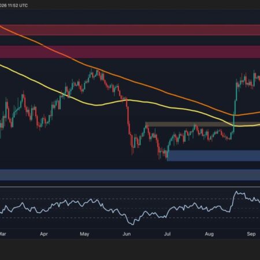This screenshot has height=260, width=260.
Task: Click the 'Sep' label on the time axis
Action: [x=251, y=234]
